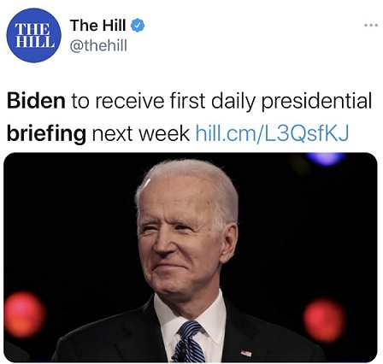
Task: Click the red blurred light at photo's left
Action: tap(25, 314)
